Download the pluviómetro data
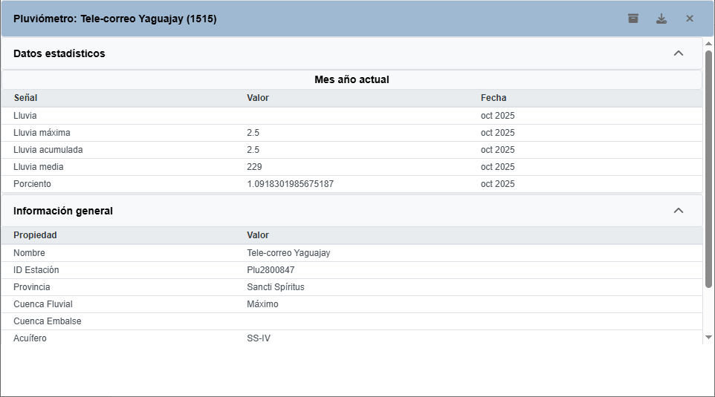715x397 pixels. pyautogui.click(x=661, y=19)
